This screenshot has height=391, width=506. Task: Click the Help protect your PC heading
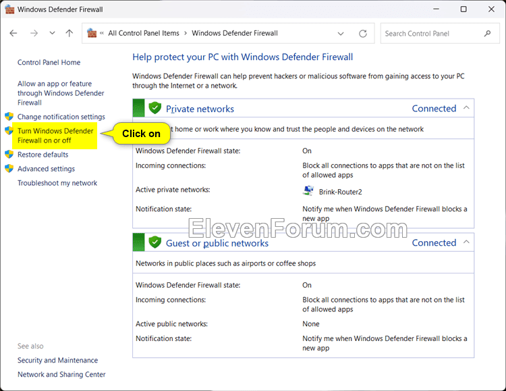243,57
